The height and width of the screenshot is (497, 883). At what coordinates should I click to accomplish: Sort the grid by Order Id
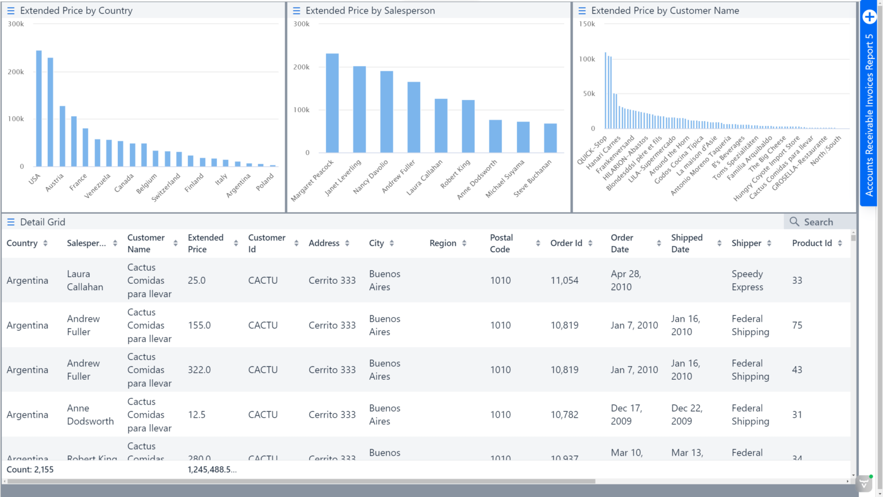coord(590,244)
